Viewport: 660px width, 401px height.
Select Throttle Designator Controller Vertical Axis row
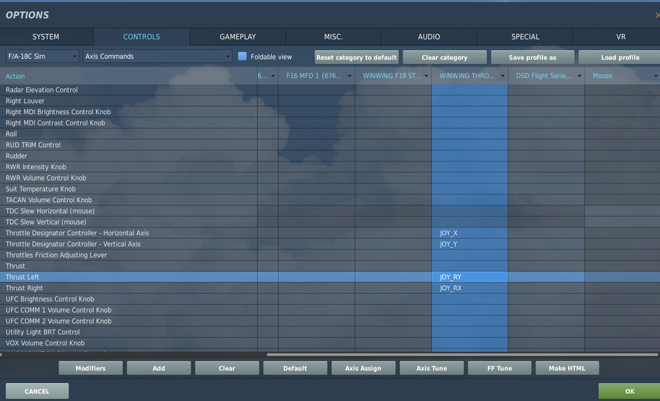tap(330, 244)
